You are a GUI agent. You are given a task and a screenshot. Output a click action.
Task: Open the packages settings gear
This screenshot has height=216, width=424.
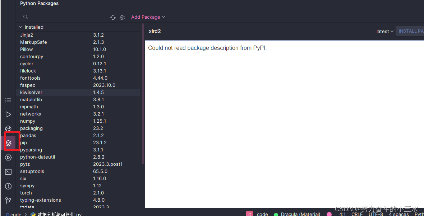click(x=122, y=17)
